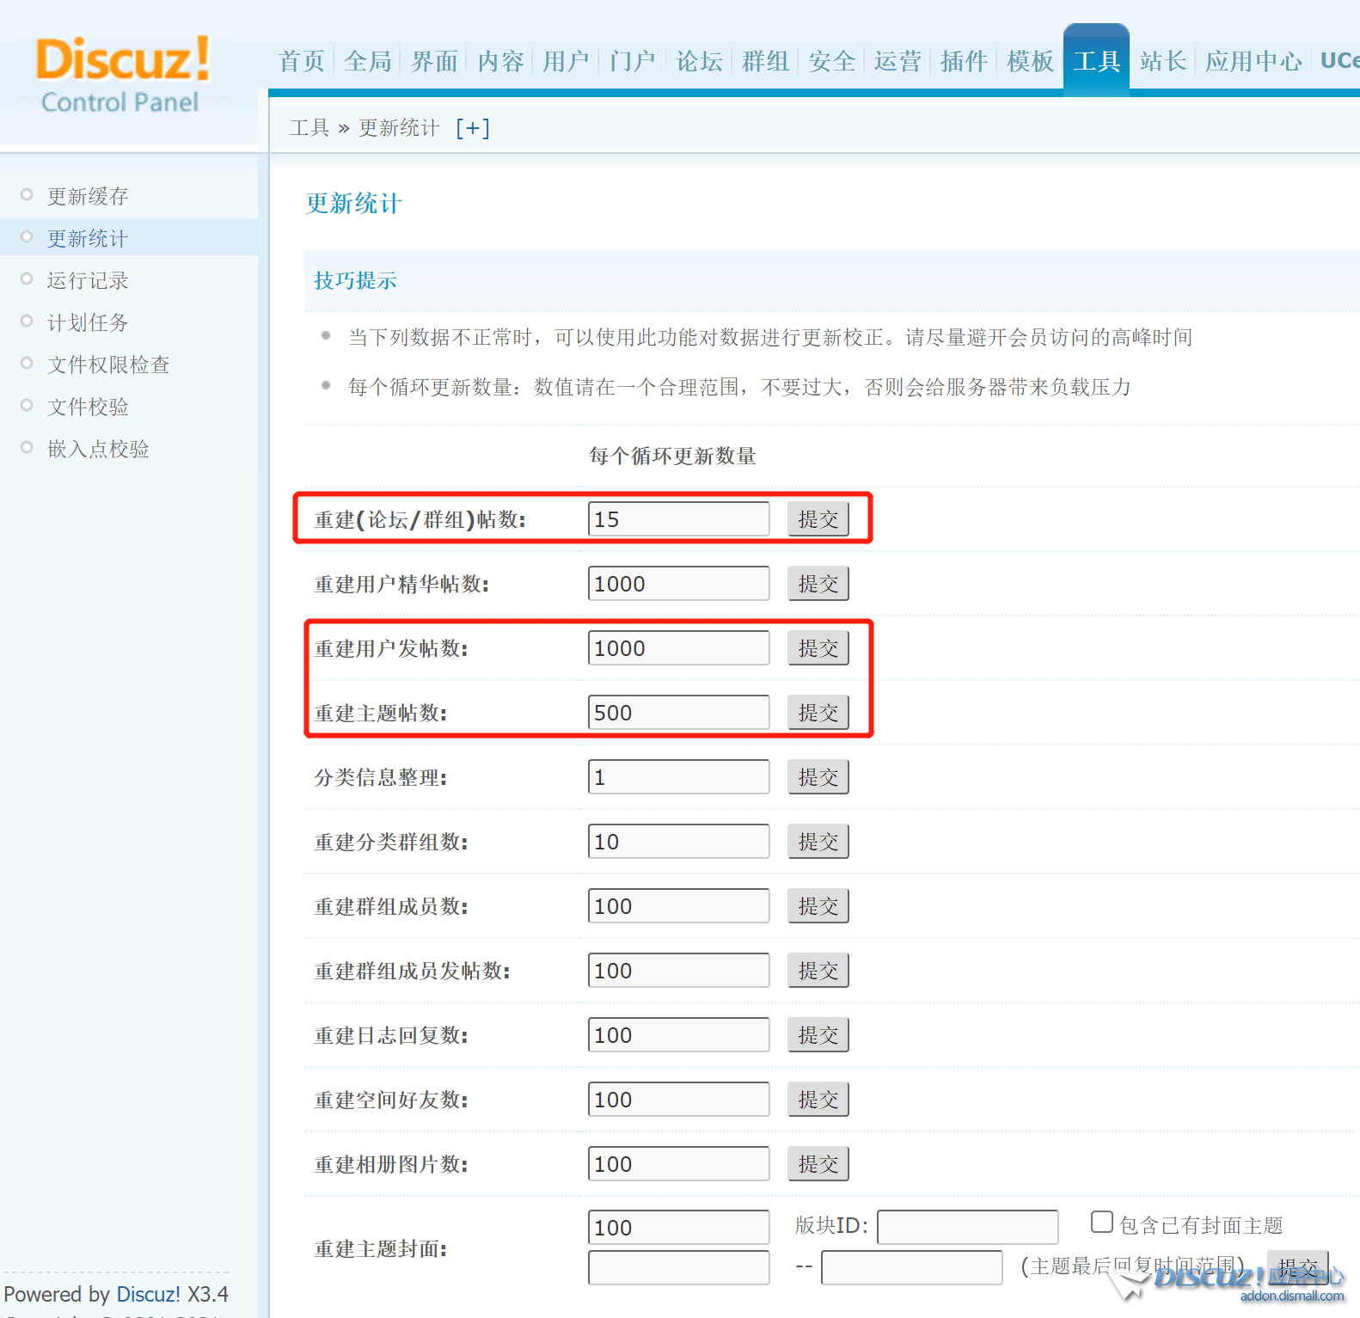This screenshot has height=1318, width=1360.
Task: Click the 版块ID input field
Action: [967, 1228]
